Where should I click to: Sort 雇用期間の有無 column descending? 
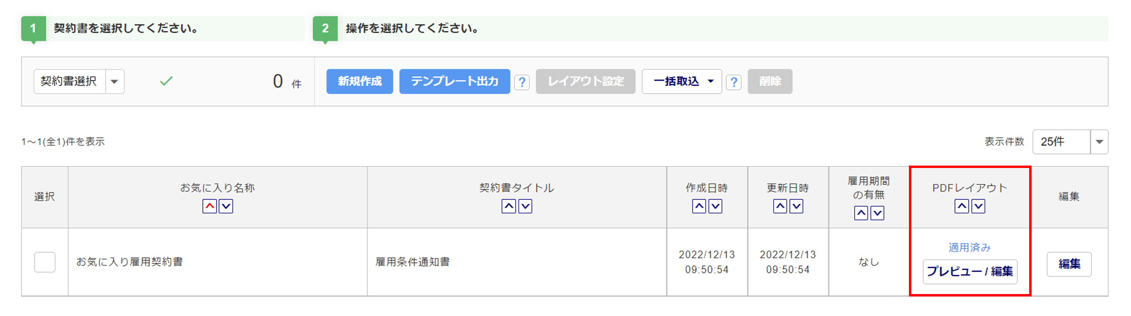tap(877, 213)
